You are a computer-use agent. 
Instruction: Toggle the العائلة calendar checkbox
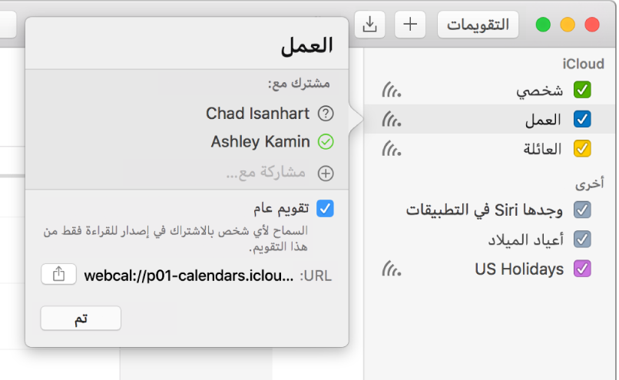point(582,149)
